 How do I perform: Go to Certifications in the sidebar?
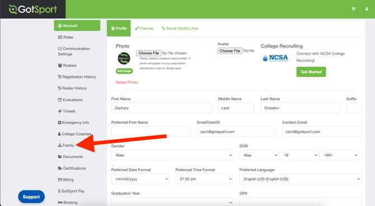click(x=72, y=168)
